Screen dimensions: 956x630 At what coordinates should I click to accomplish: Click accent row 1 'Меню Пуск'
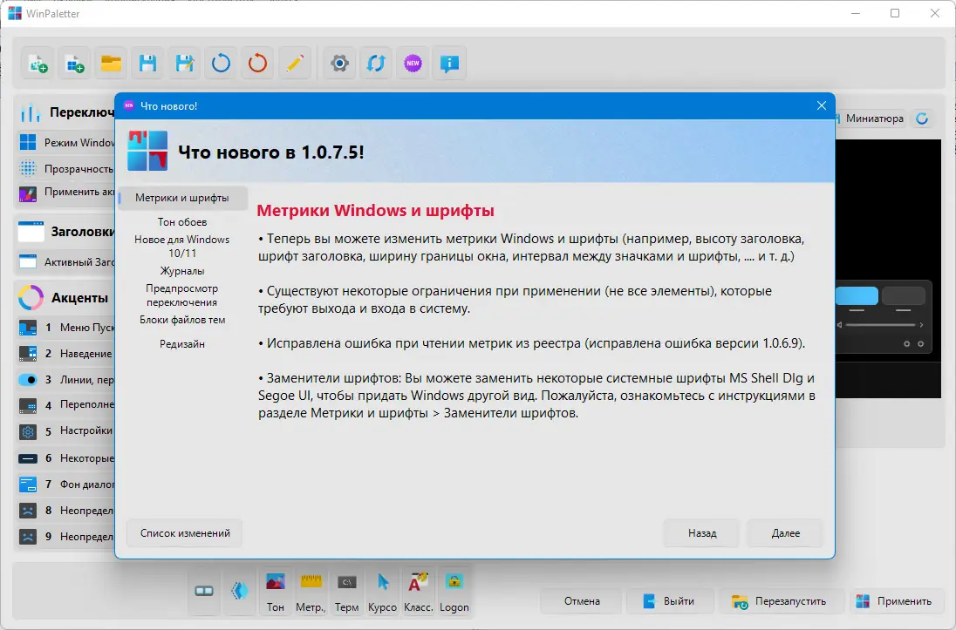click(65, 327)
